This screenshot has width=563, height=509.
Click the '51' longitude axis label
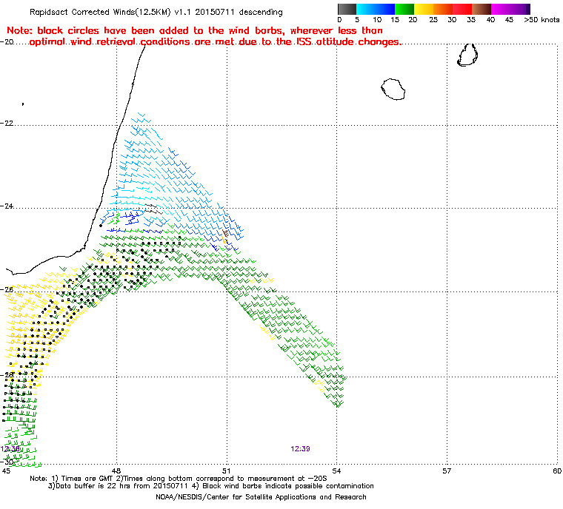coord(226,471)
